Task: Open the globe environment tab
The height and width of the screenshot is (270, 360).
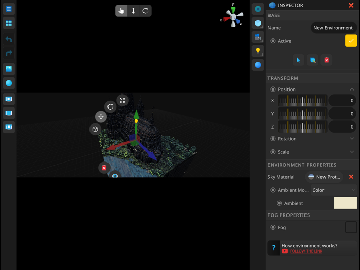Action: pos(258,65)
